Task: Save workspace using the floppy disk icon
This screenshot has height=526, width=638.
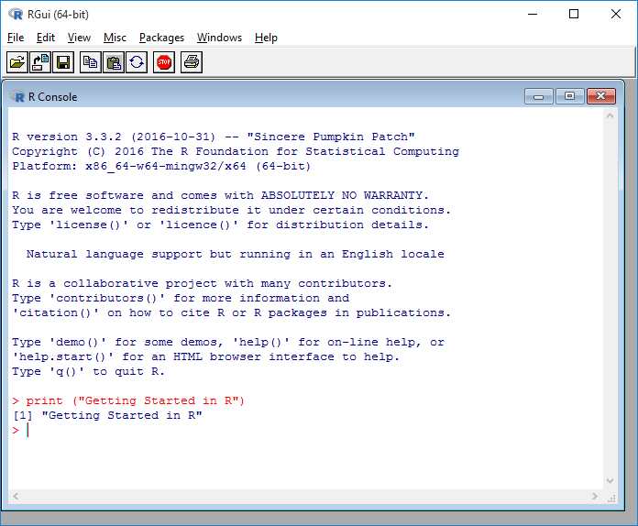Action: point(63,62)
